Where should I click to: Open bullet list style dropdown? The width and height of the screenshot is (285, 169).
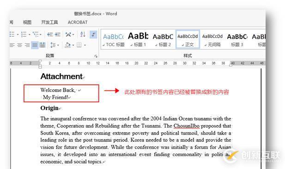(x=18, y=35)
